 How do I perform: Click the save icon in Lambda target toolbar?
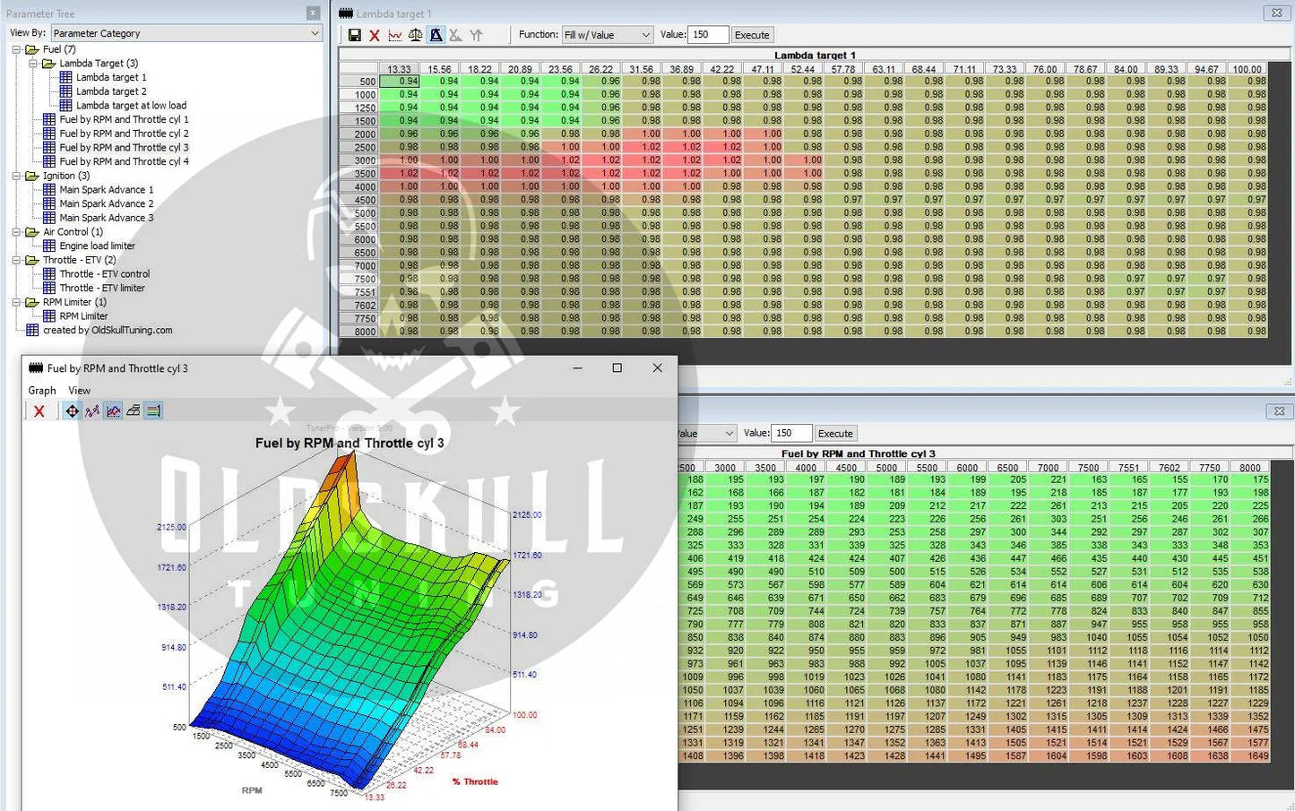tap(355, 35)
